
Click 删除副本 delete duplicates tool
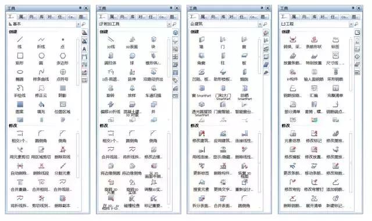63,201
